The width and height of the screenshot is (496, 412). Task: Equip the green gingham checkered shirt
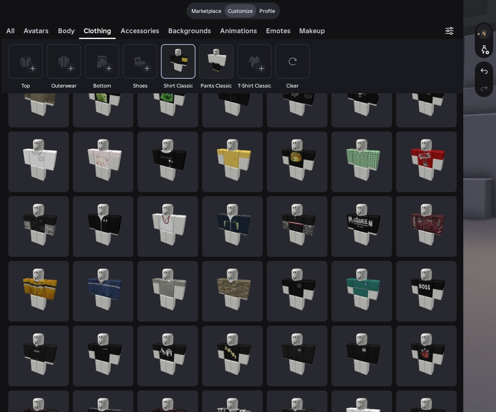(x=362, y=162)
